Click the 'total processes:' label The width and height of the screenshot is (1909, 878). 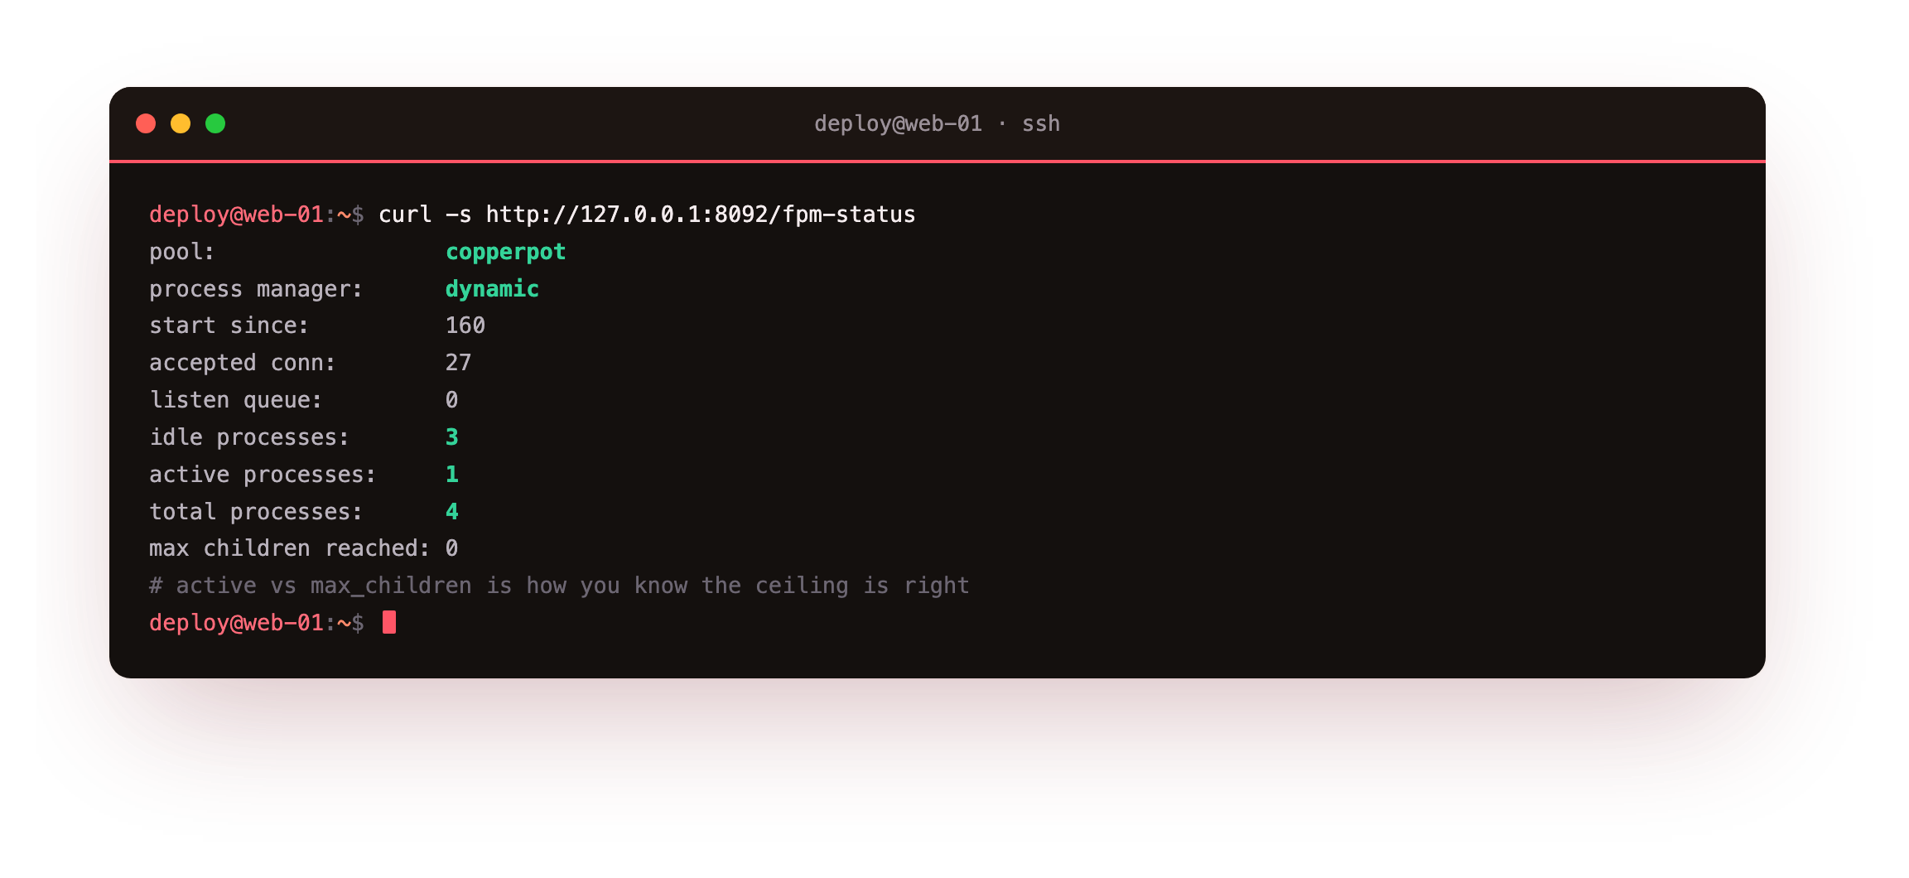(256, 512)
